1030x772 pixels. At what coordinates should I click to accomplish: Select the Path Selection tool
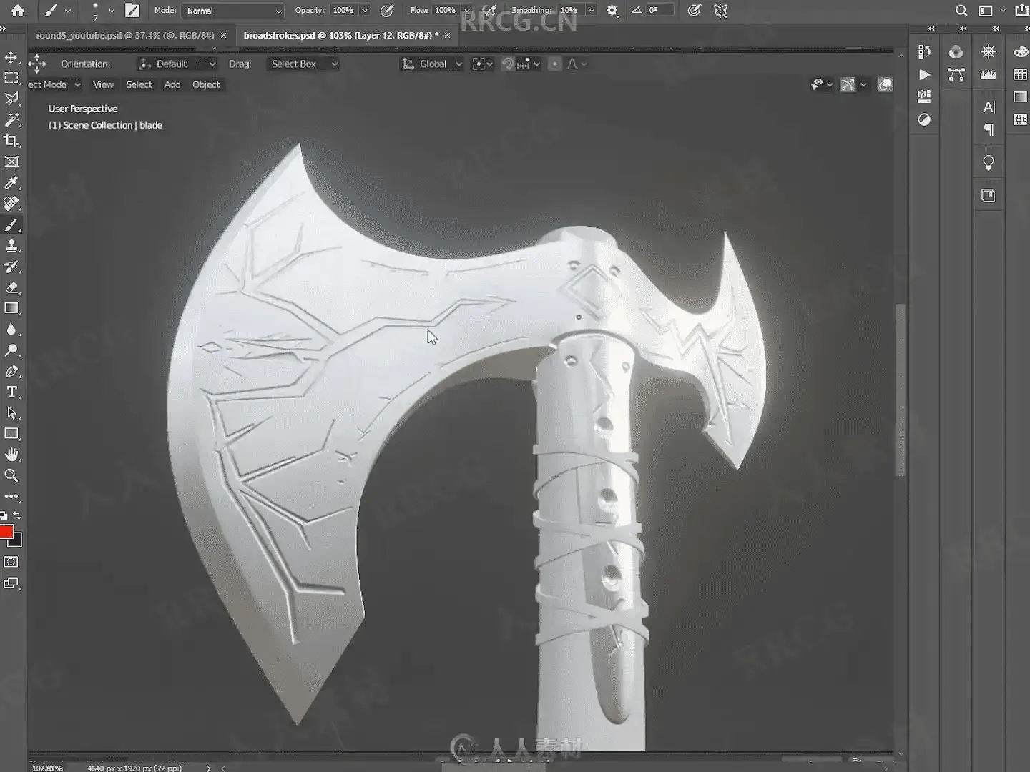click(11, 412)
